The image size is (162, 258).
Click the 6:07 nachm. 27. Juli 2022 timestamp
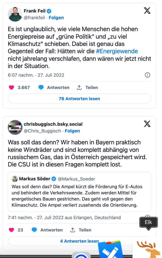click(36, 75)
